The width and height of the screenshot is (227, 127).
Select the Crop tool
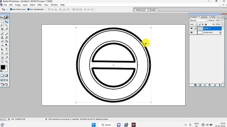[x=2, y=29]
